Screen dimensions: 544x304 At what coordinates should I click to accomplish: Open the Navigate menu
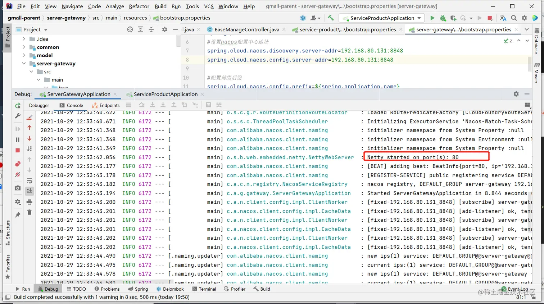[x=72, y=6]
